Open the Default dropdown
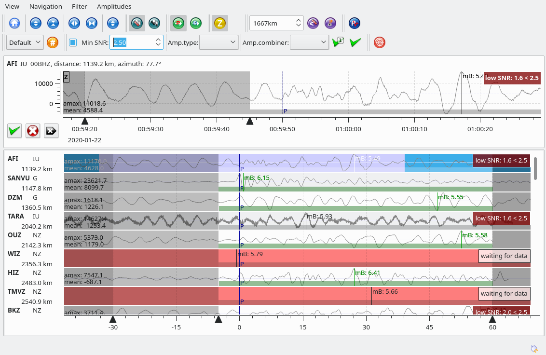The image size is (546, 355). 25,42
